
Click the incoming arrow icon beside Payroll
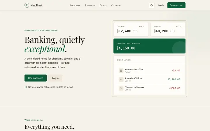click(x=121, y=79)
